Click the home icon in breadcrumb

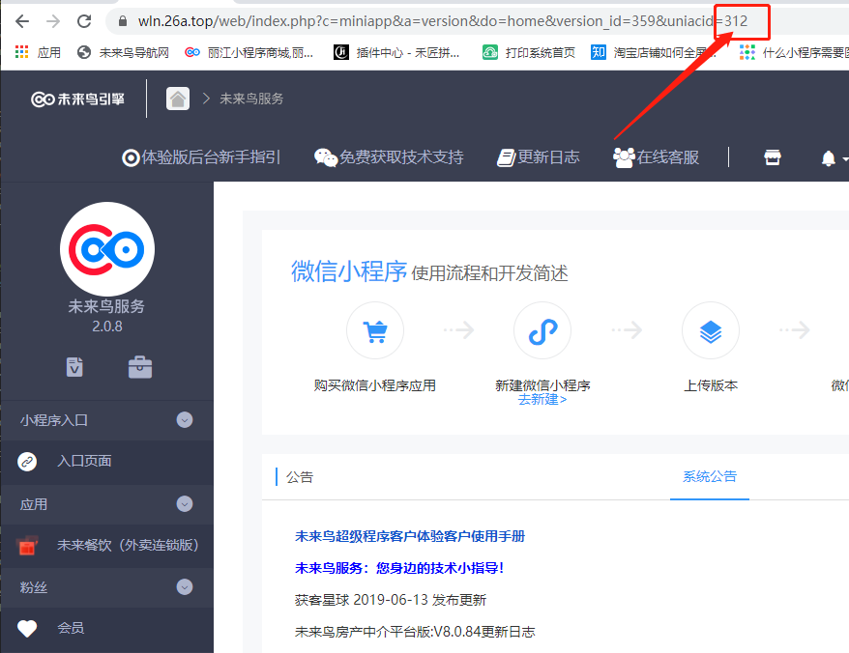[x=178, y=99]
